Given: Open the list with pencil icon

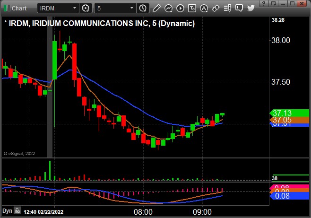Looking at the screenshot, I should click(x=227, y=9).
